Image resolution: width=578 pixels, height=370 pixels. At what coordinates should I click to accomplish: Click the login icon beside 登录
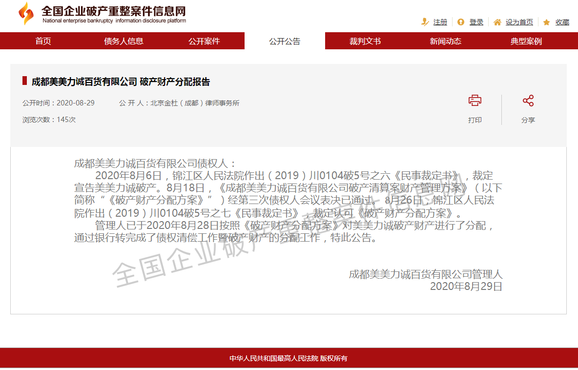(461, 22)
